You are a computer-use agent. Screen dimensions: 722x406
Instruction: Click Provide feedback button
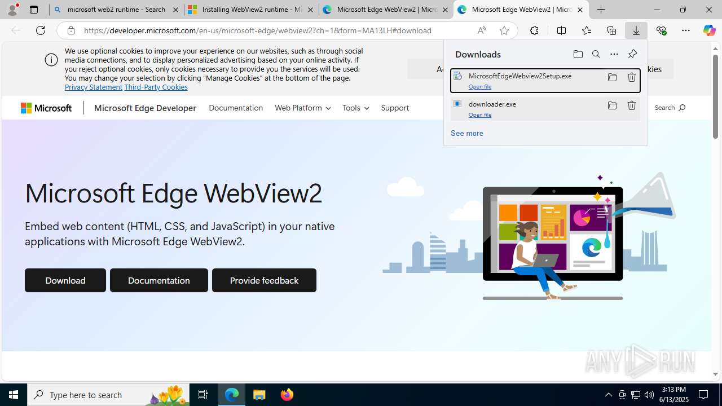pyautogui.click(x=264, y=280)
